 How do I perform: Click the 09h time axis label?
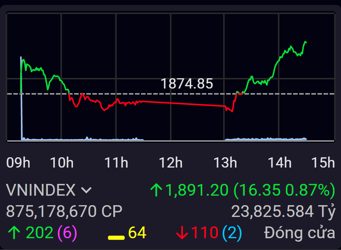(x=18, y=163)
